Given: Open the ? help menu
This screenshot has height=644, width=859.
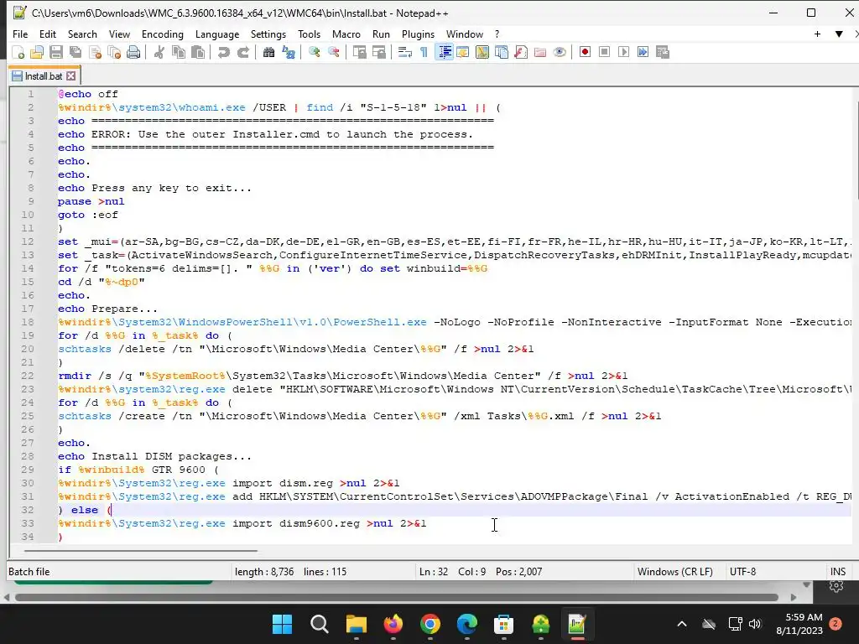Looking at the screenshot, I should click(497, 34).
